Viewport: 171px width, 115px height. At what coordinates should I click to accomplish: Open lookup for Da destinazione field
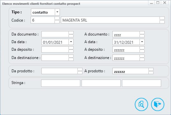click(x=71, y=58)
